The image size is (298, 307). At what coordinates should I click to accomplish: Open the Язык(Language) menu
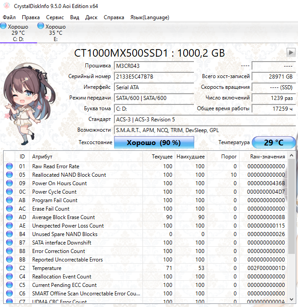click(150, 17)
